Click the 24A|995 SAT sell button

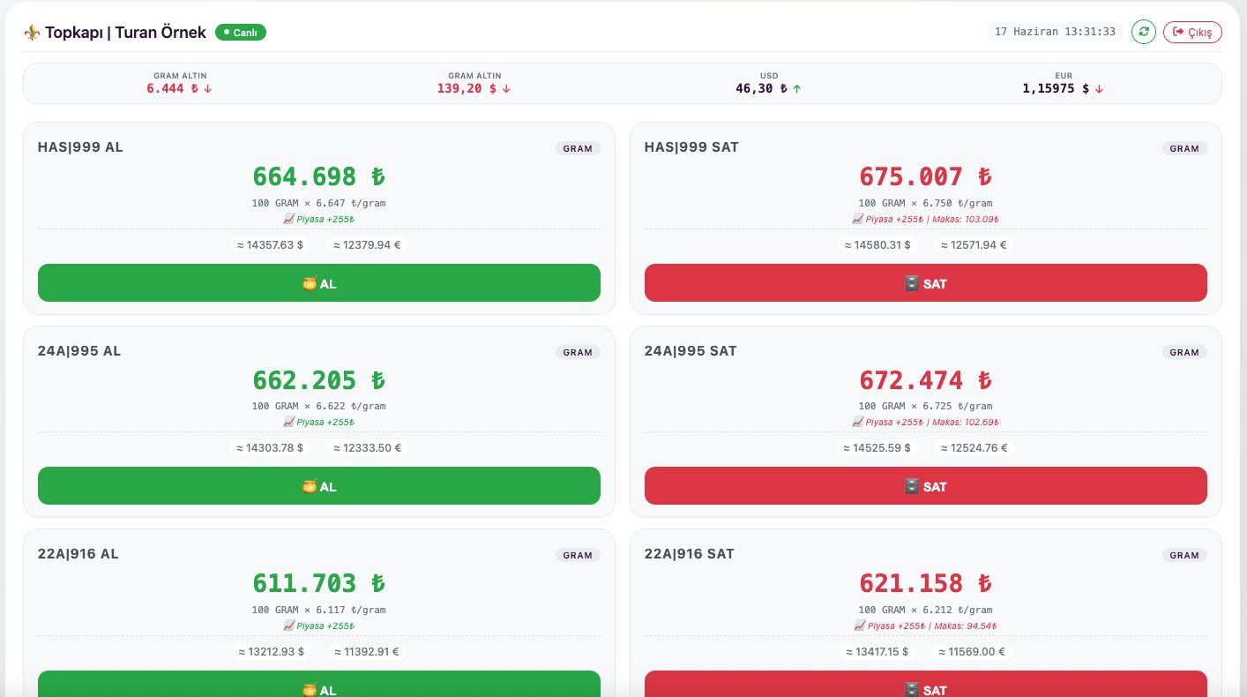coord(926,486)
